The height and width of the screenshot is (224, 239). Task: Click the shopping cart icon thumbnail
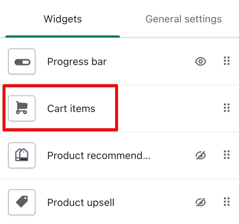point(22,108)
